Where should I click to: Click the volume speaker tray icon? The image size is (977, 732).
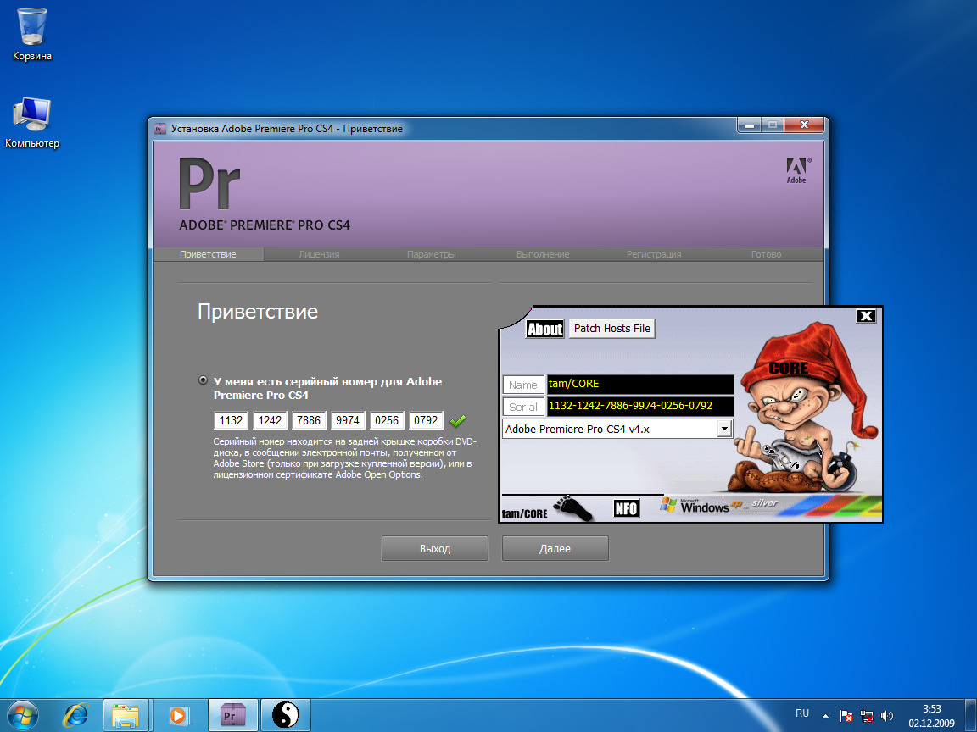pyautogui.click(x=887, y=715)
